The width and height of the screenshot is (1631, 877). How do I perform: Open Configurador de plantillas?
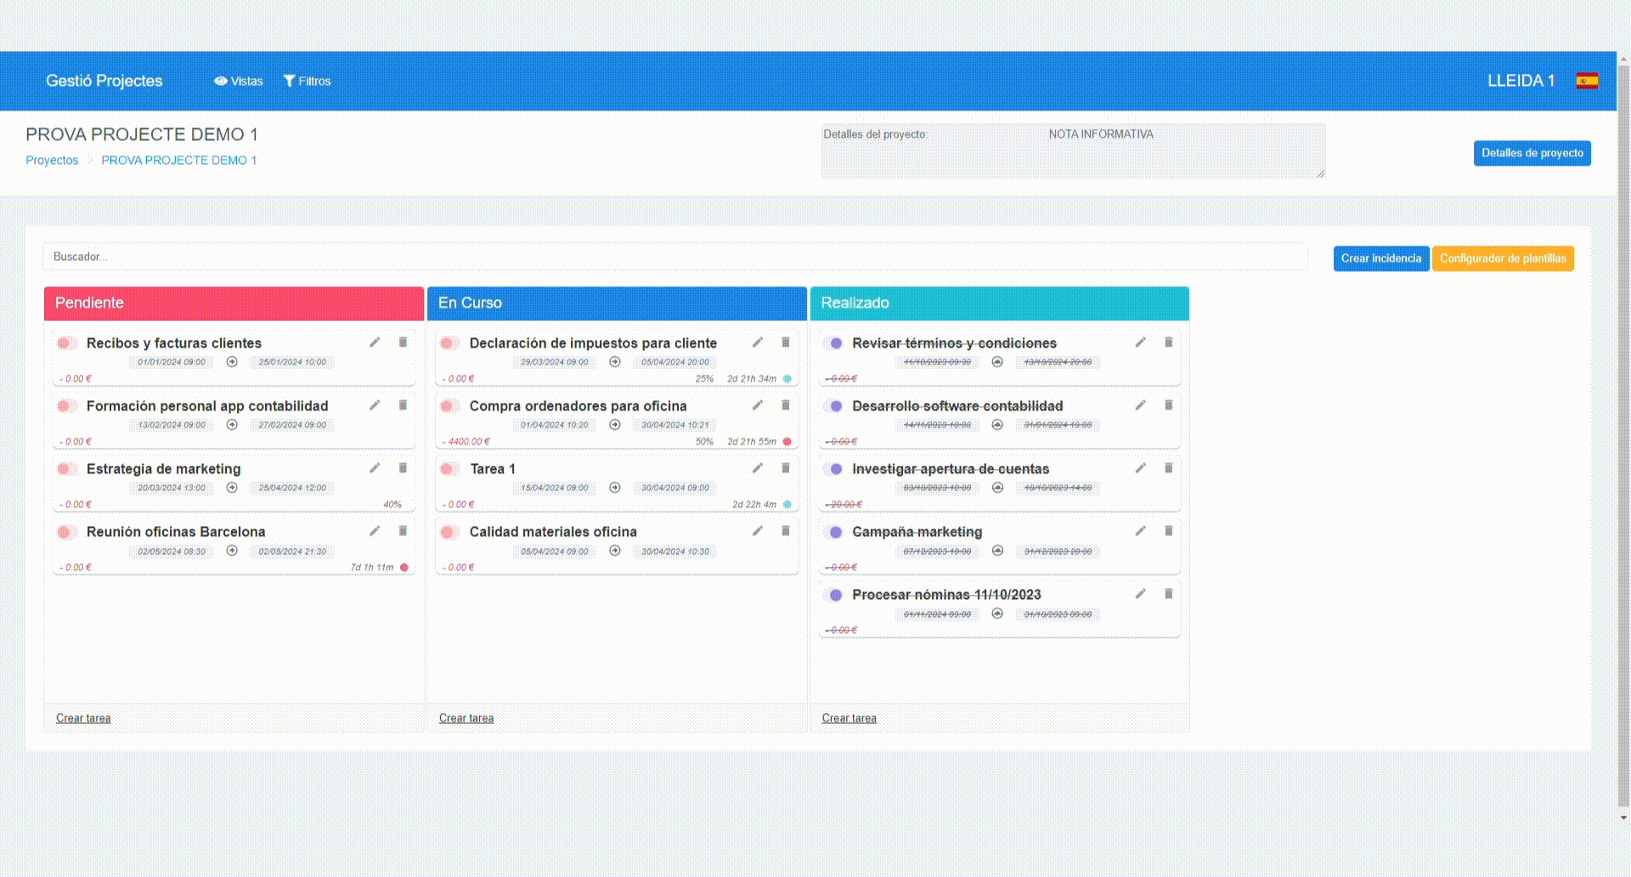click(1502, 258)
